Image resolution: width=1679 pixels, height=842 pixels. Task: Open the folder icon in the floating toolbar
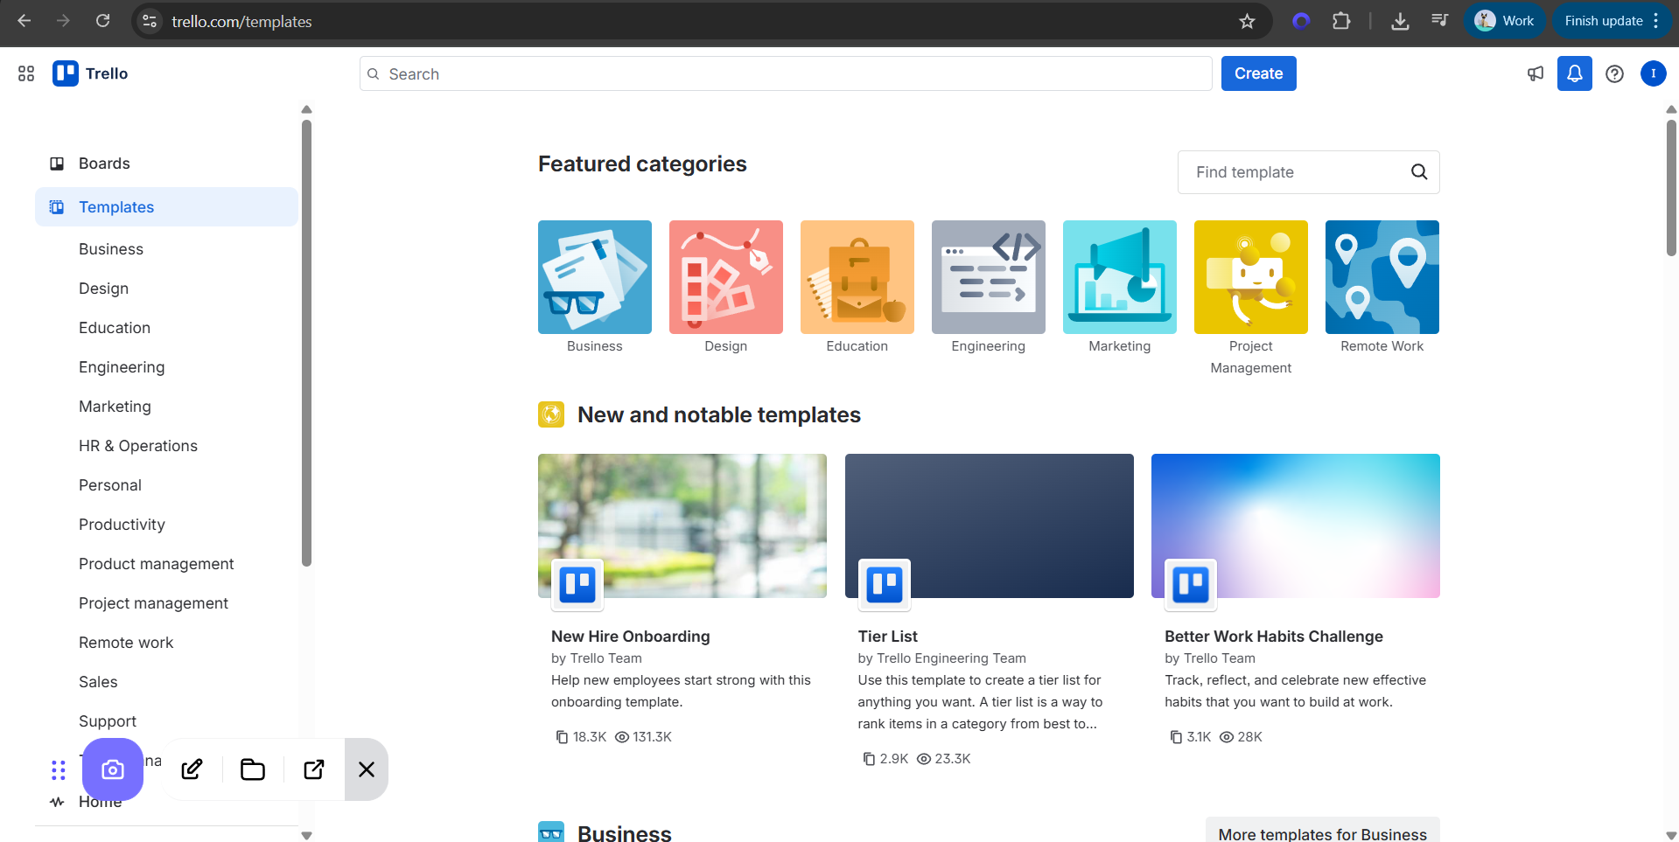pos(253,769)
